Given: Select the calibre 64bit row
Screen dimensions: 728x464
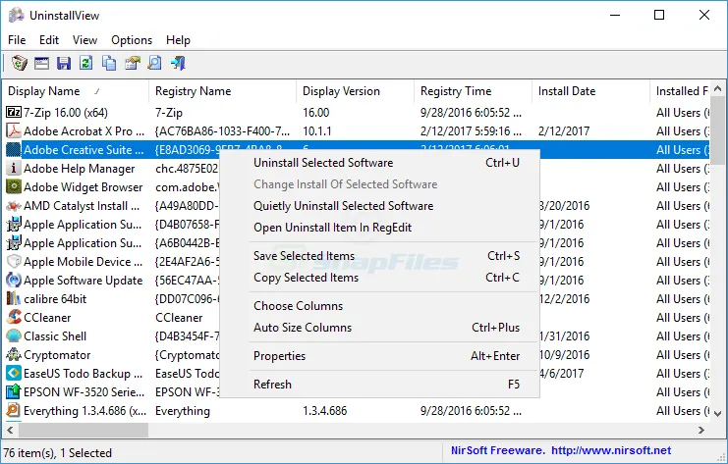Looking at the screenshot, I should [55, 299].
